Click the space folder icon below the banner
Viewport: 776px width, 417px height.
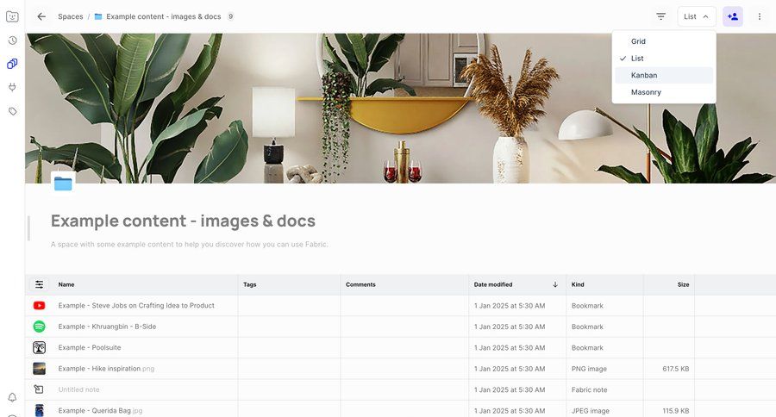coord(63,184)
